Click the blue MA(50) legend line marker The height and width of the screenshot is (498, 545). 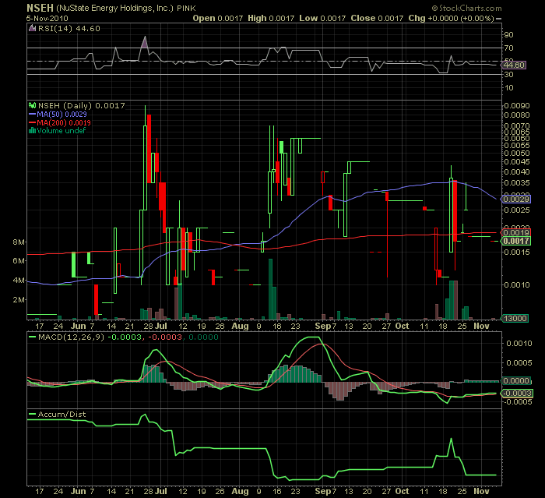click(x=33, y=114)
